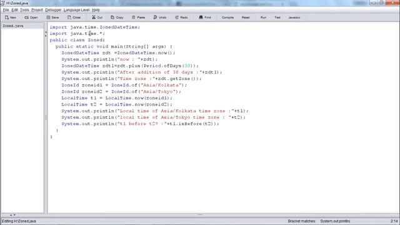Screen dimensions: 400x225
Task: Click the Open file toolbar button
Action: pos(31,17)
